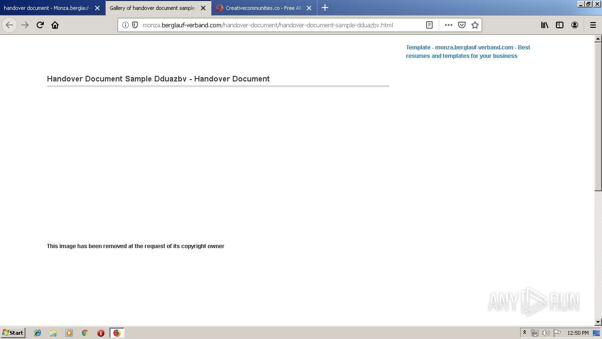602x339 pixels.
Task: Click the forward navigation arrow
Action: click(25, 25)
